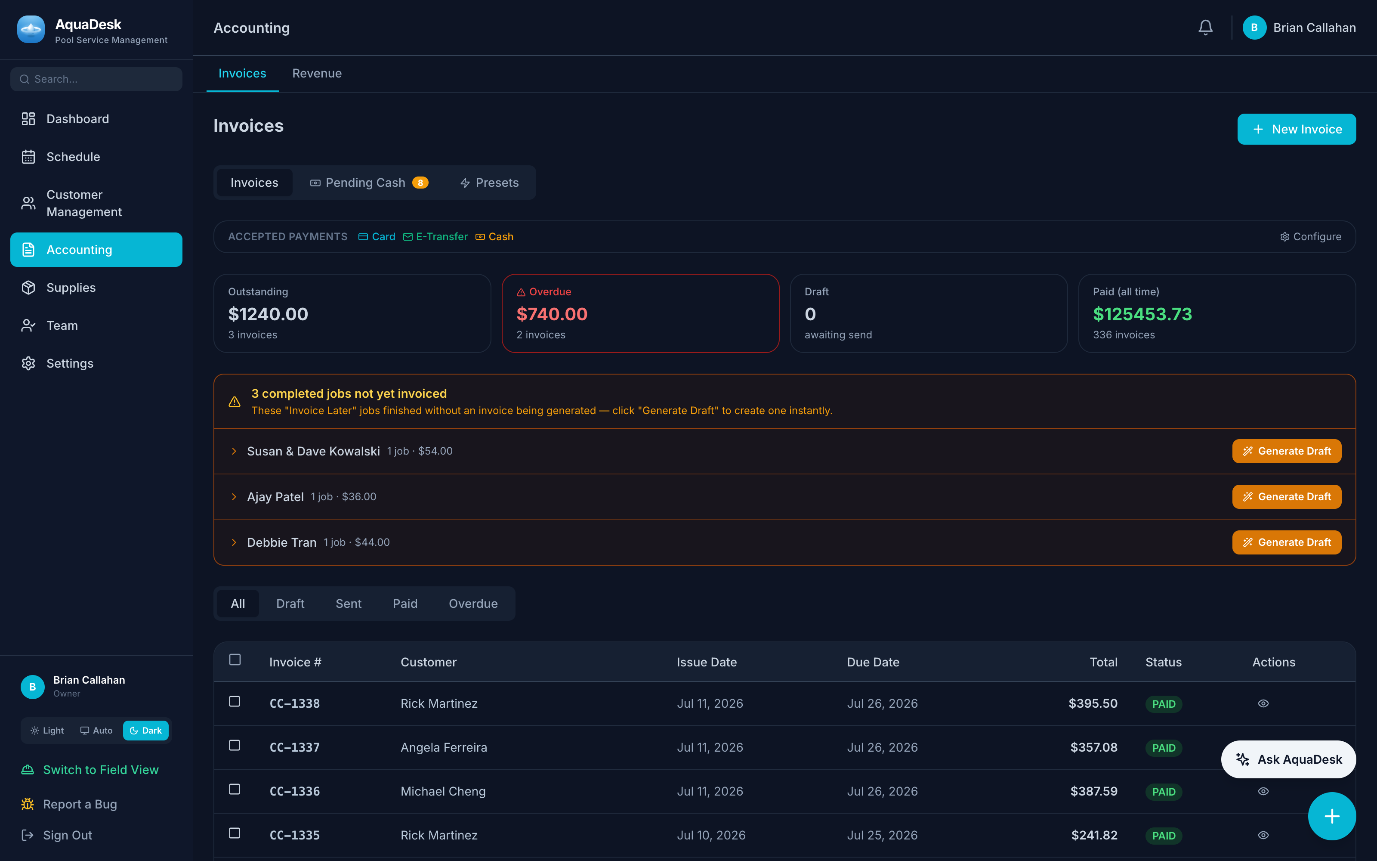Select the Invoices pill sub-tab
This screenshot has width=1377, height=861.
[254, 183]
